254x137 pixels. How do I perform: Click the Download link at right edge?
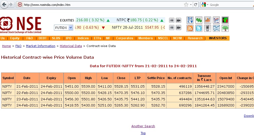[249, 116]
